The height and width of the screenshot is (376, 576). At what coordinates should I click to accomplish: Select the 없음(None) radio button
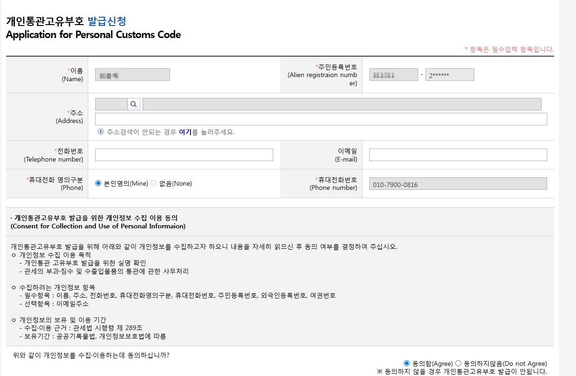point(153,183)
